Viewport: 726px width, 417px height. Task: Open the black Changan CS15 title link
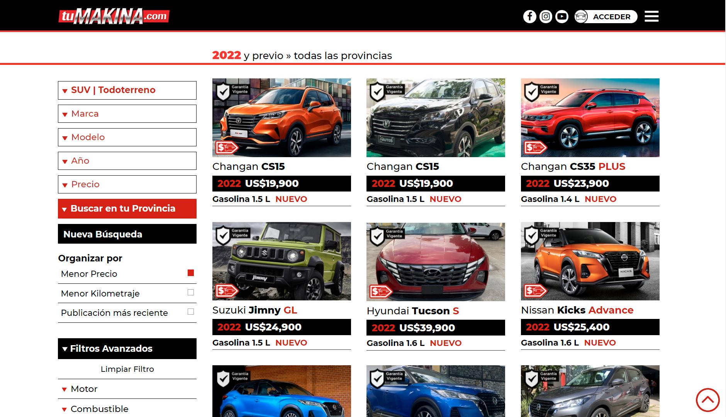[403, 166]
